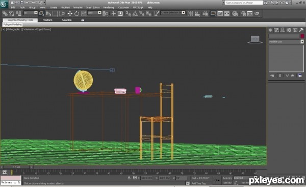306x187 pixels.
Task: Click the ViewCube in viewport
Action: [x=255, y=39]
